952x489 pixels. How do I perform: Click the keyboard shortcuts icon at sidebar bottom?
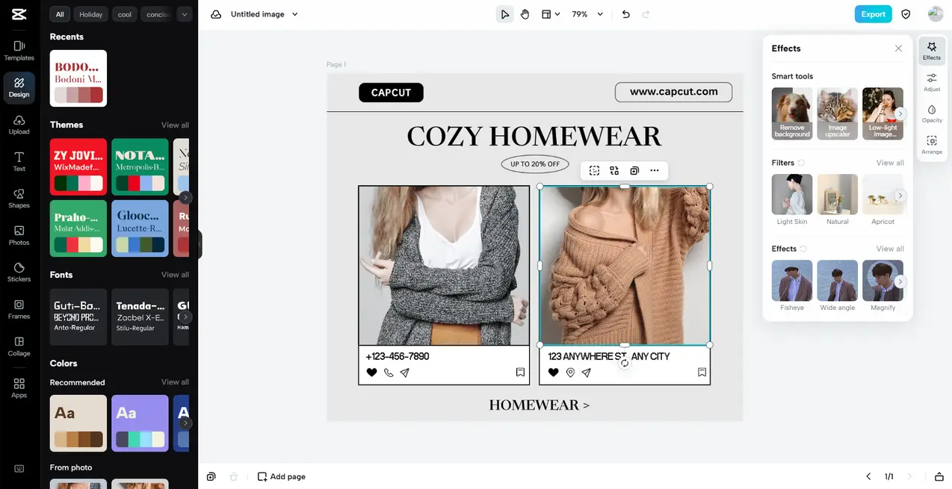point(19,469)
